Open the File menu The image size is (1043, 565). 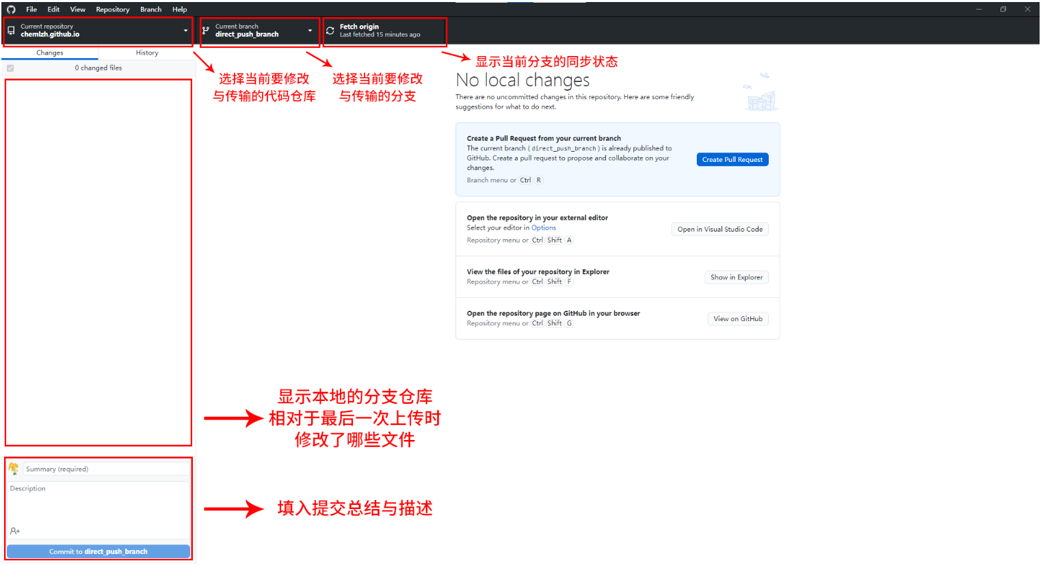click(x=31, y=10)
